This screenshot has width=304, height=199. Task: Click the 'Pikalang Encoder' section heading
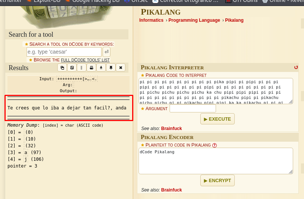click(x=167, y=137)
